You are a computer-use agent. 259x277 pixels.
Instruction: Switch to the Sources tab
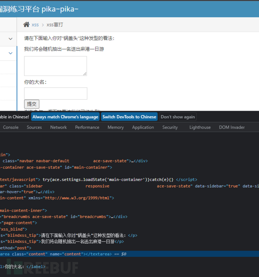tap(34, 127)
